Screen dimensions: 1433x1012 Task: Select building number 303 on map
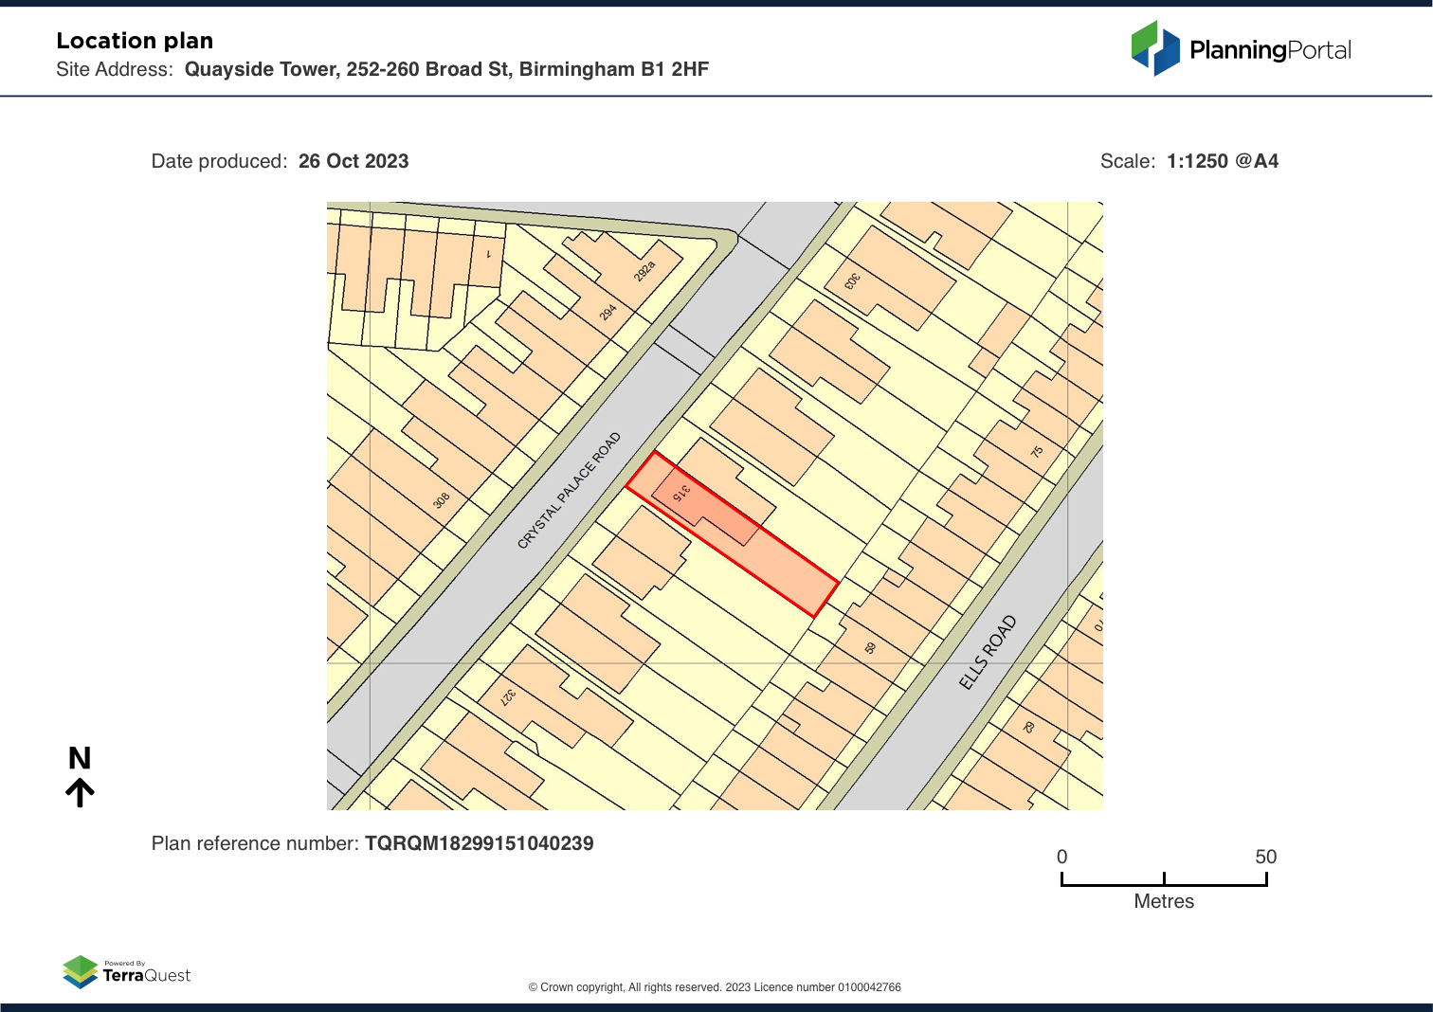tap(852, 280)
